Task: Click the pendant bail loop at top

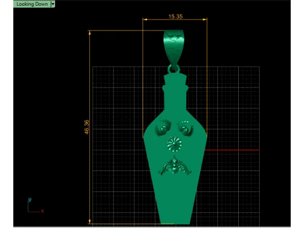Action: [174, 47]
